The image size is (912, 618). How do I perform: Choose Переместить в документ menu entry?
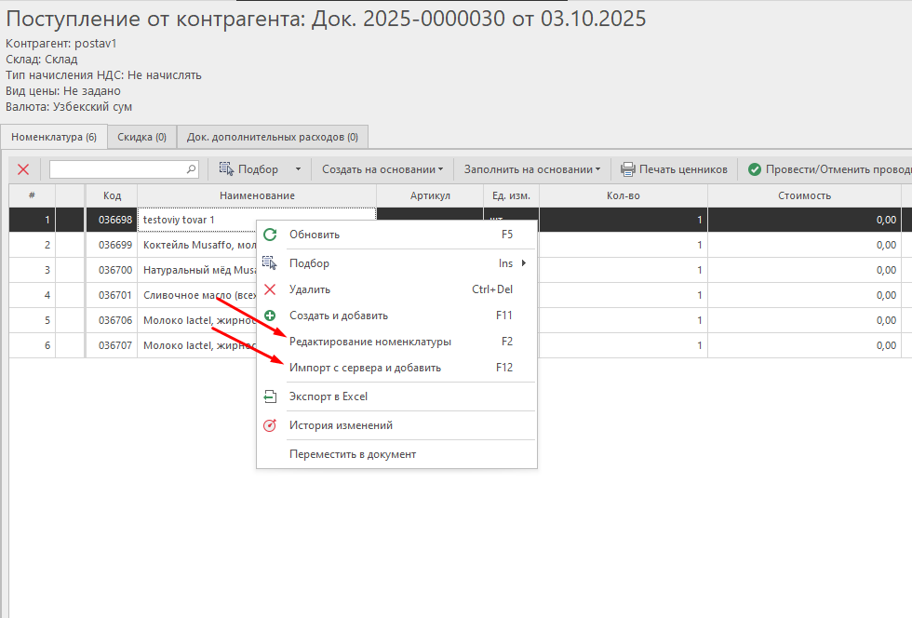point(352,454)
